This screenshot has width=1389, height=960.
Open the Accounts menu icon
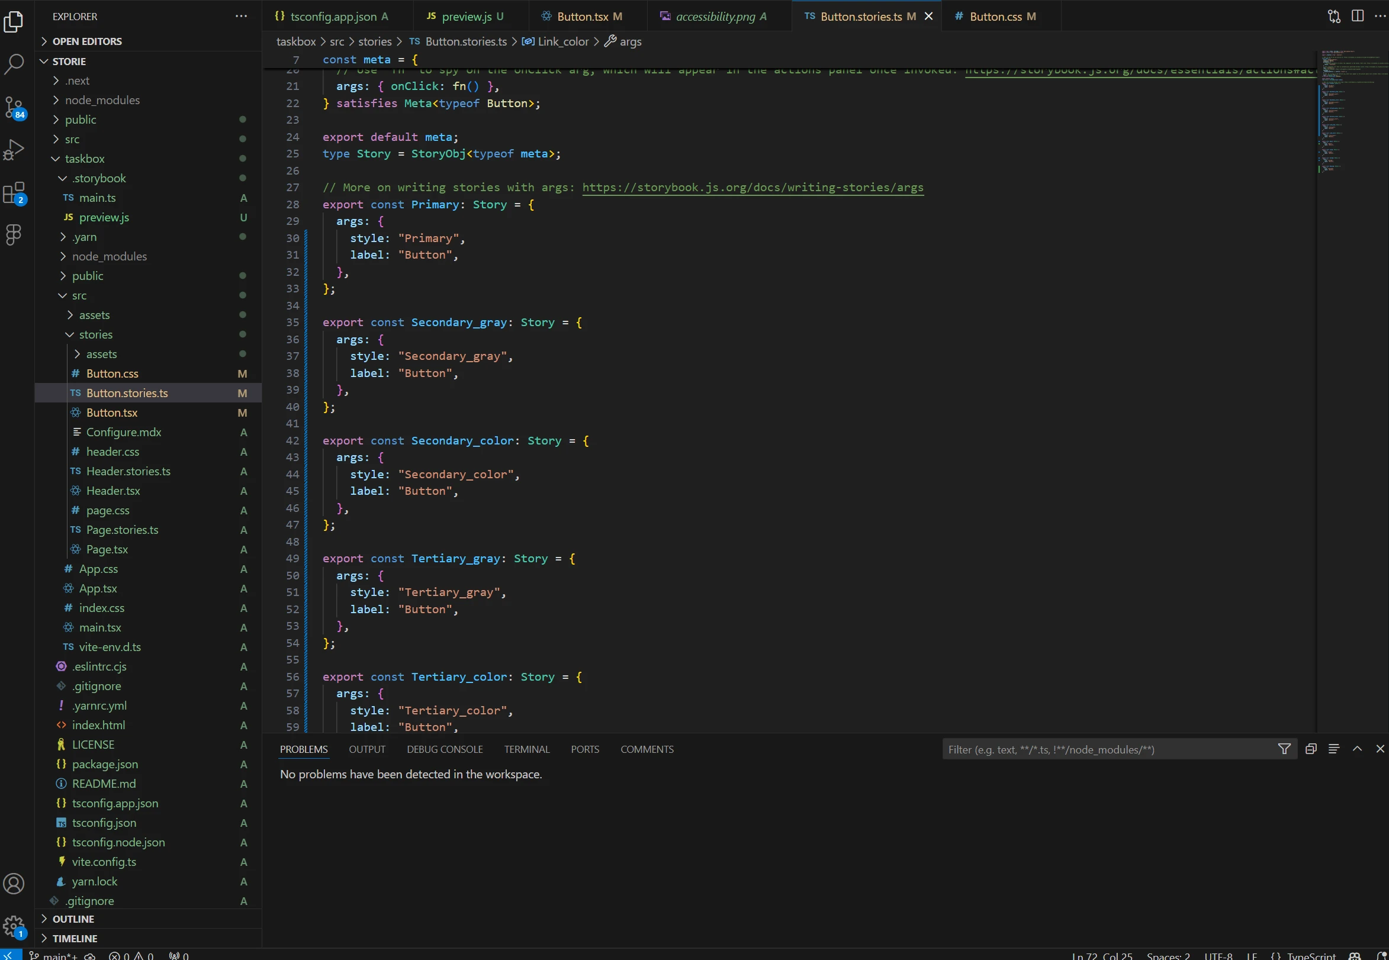tap(14, 884)
